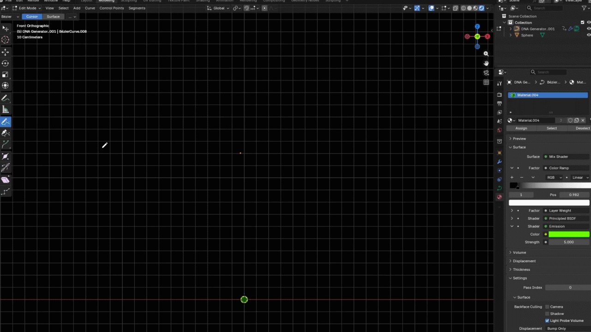Image resolution: width=591 pixels, height=332 pixels.
Task: Toggle snapping magnet icon
Action: click(247, 8)
